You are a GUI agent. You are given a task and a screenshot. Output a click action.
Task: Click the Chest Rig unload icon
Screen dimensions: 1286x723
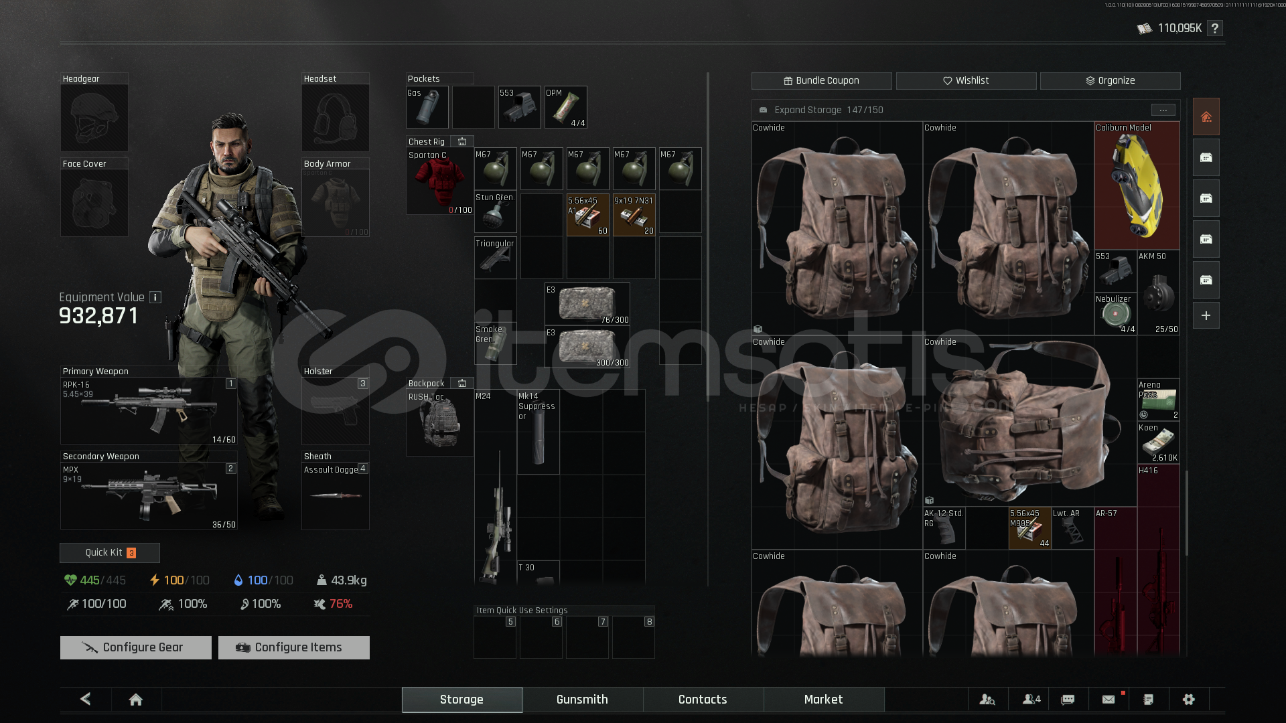click(x=462, y=142)
